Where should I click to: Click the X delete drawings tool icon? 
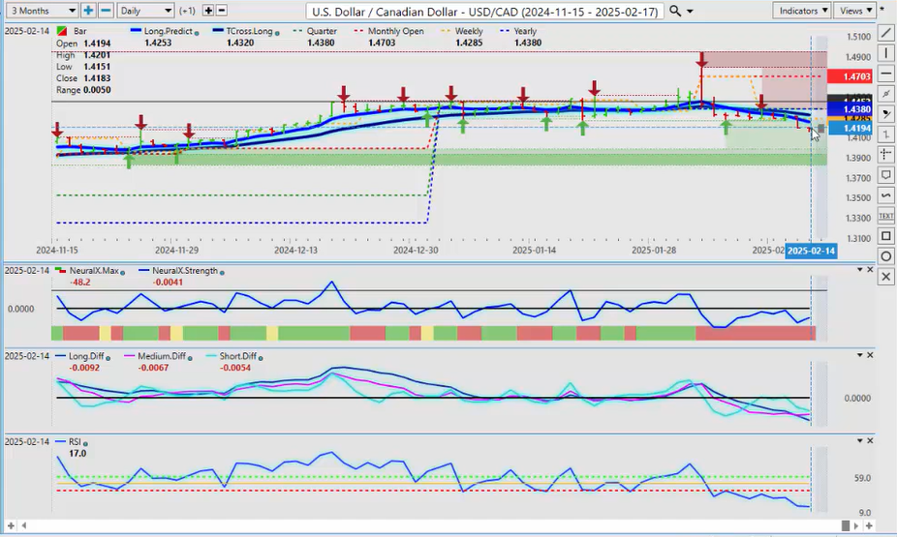tap(884, 277)
